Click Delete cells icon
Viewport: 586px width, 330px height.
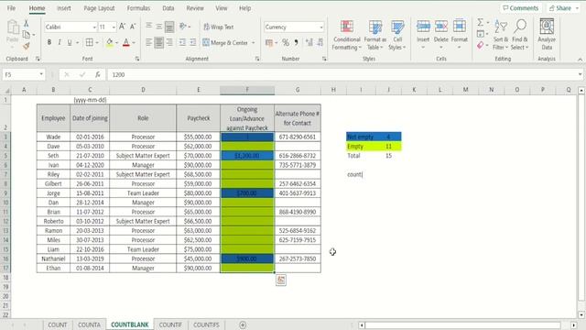coord(441,27)
